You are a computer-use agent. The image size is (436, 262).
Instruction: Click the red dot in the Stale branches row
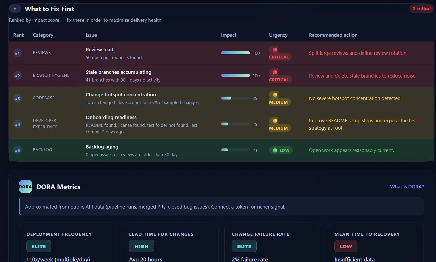click(x=275, y=72)
